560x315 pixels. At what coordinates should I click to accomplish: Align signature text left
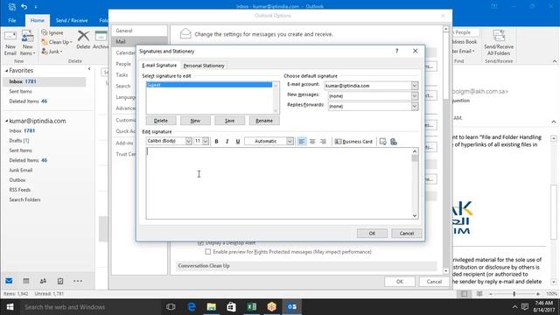tap(302, 142)
